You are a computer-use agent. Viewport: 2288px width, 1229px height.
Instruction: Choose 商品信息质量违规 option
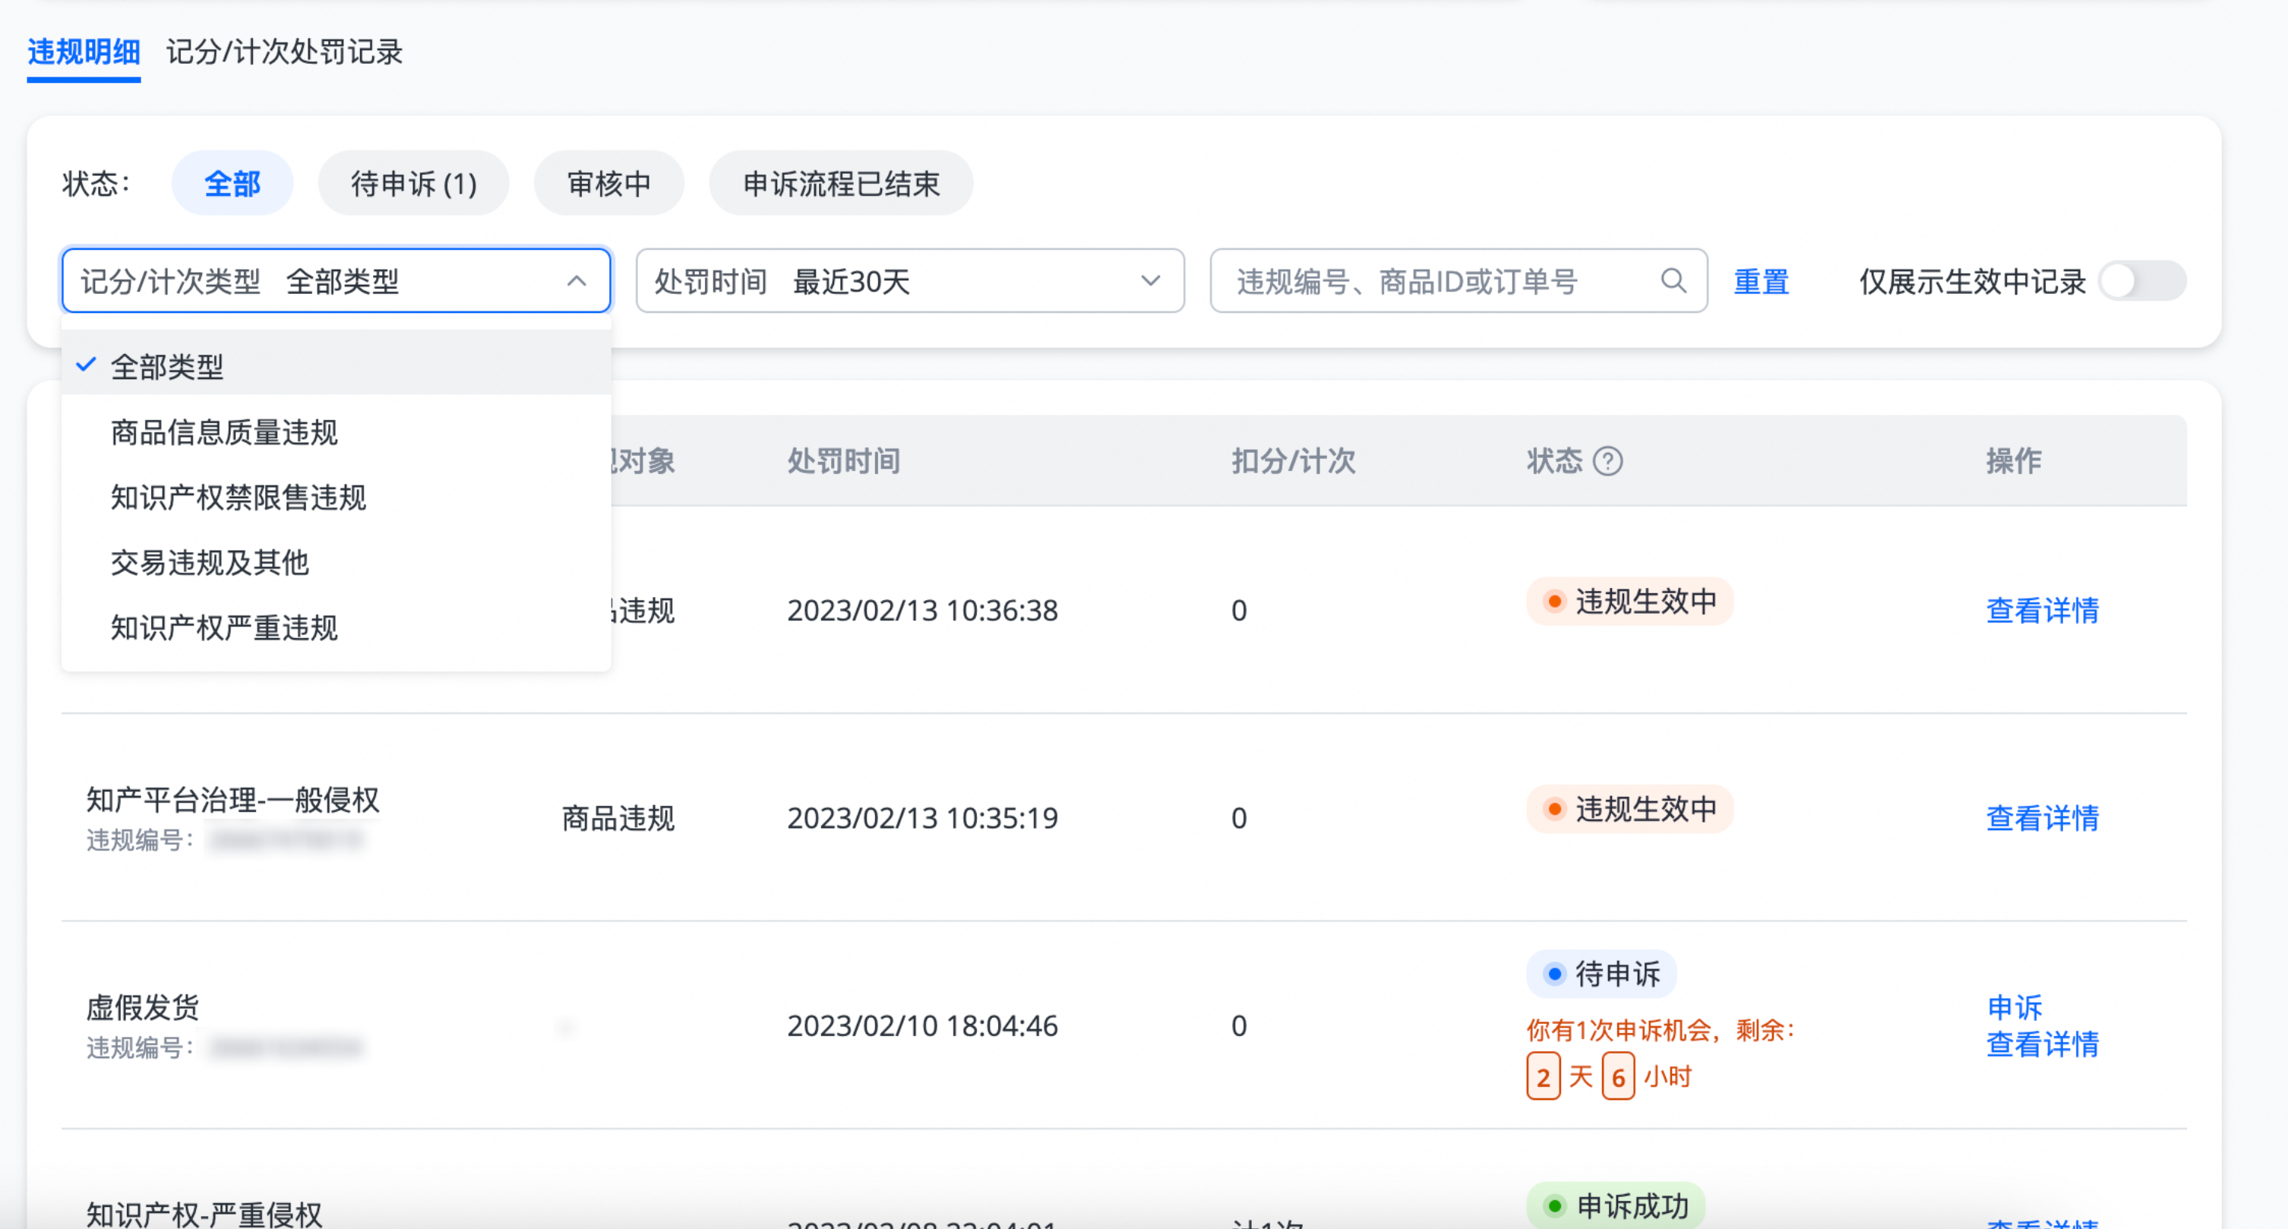(337, 431)
